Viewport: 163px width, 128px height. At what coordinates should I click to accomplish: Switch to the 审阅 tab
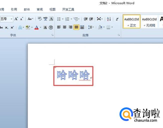pyautogui.click(x=40, y=9)
